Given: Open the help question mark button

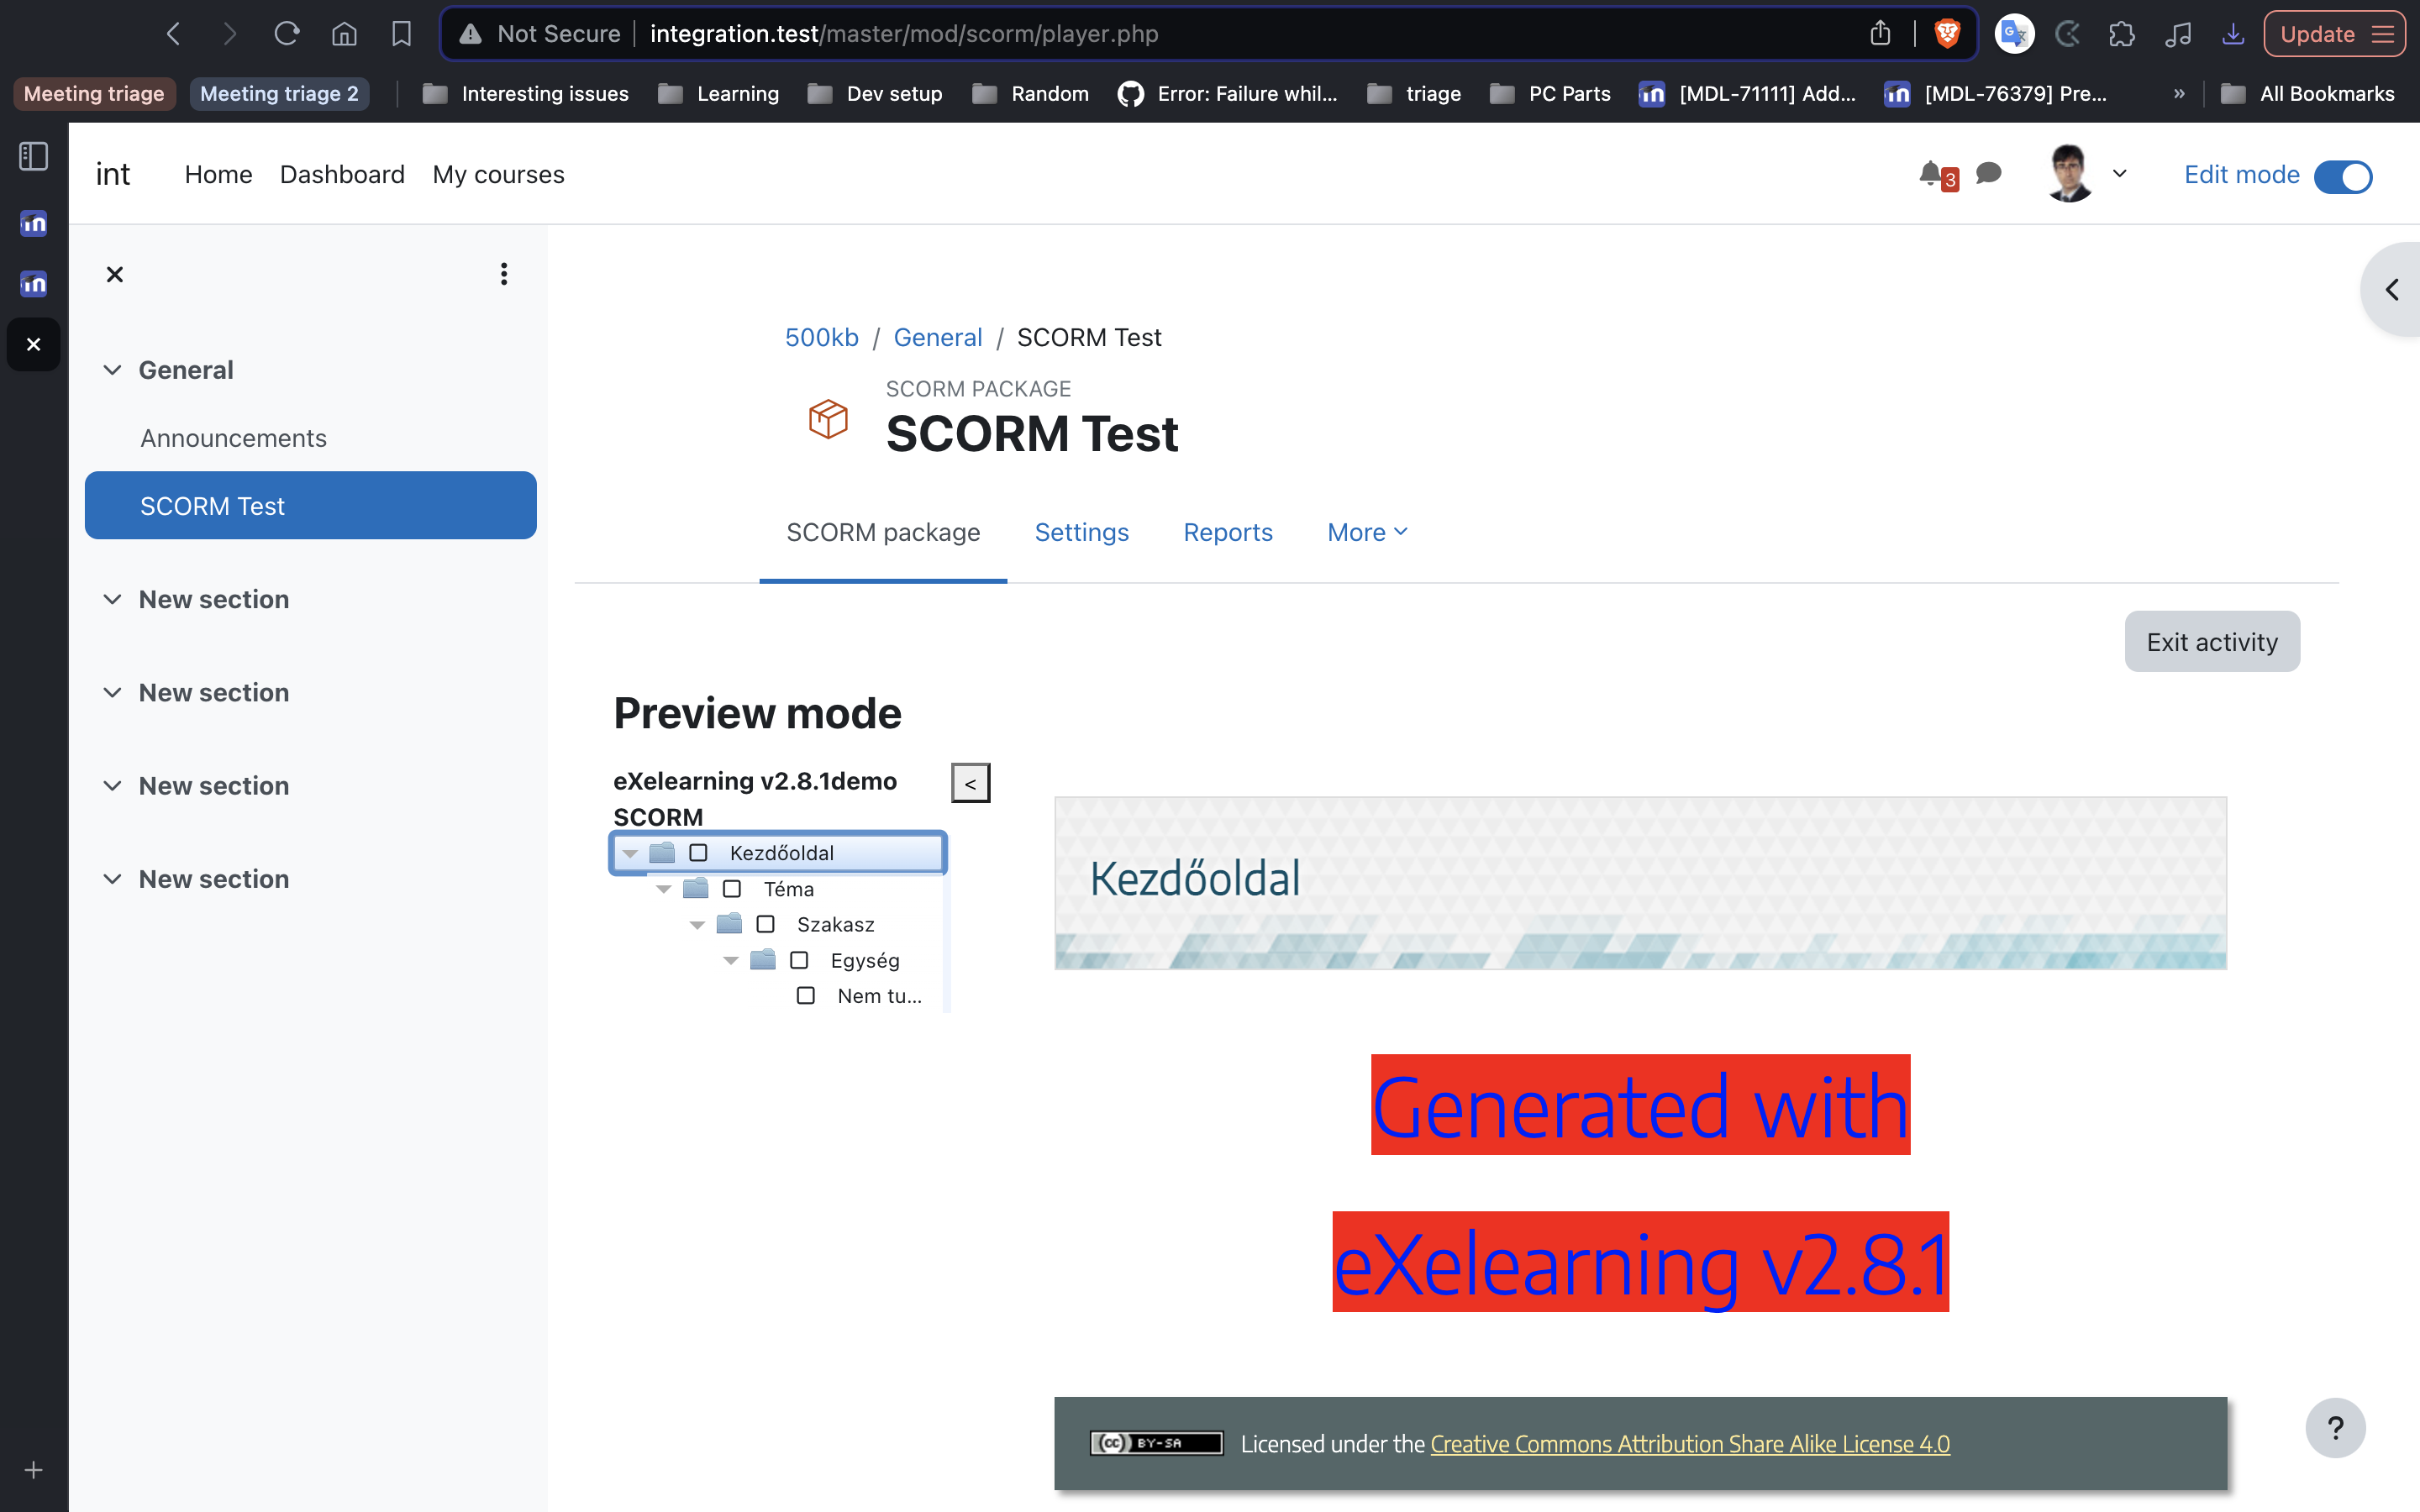Looking at the screenshot, I should [x=2335, y=1428].
